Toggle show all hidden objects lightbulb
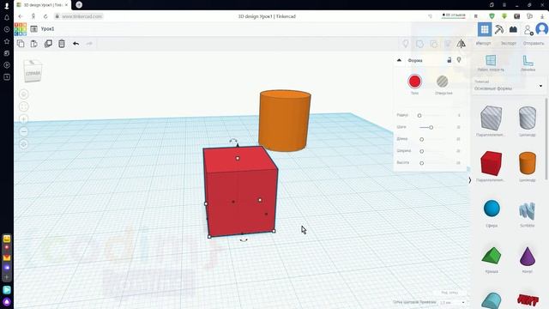Viewport: 549px width, 309px height. pos(406,44)
